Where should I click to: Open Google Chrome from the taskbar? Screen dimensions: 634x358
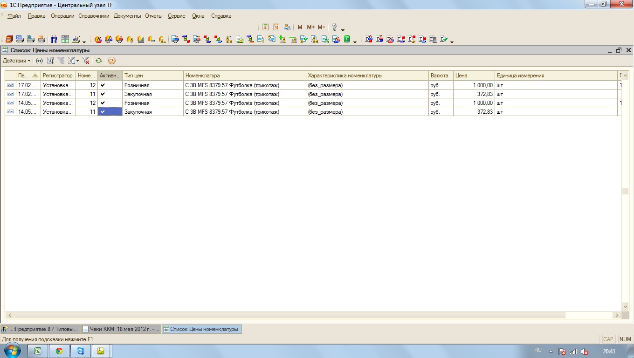(x=59, y=351)
